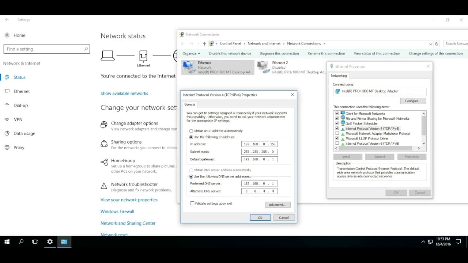Expand the Network Connections breadcrumb chevron
The height and width of the screenshot is (263, 468).
(324, 43)
